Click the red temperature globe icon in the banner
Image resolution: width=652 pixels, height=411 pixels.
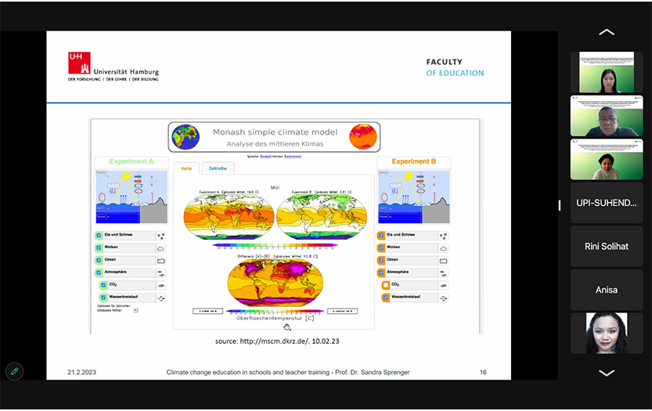point(362,137)
